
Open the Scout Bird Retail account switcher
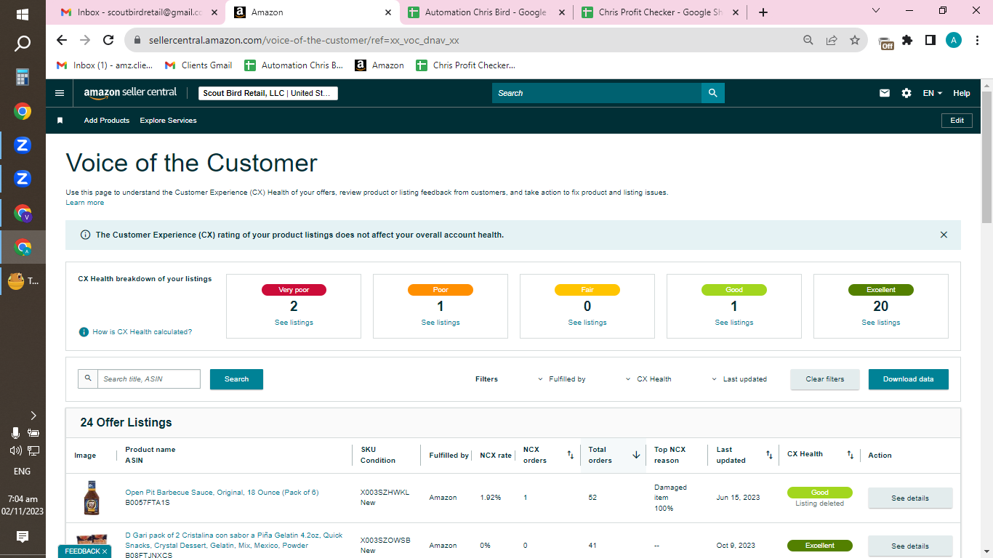(x=268, y=93)
